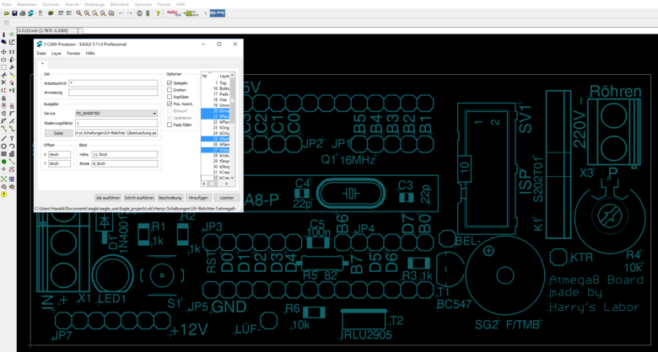Click the Stop command icon
The image size is (658, 352).
[x=140, y=13]
